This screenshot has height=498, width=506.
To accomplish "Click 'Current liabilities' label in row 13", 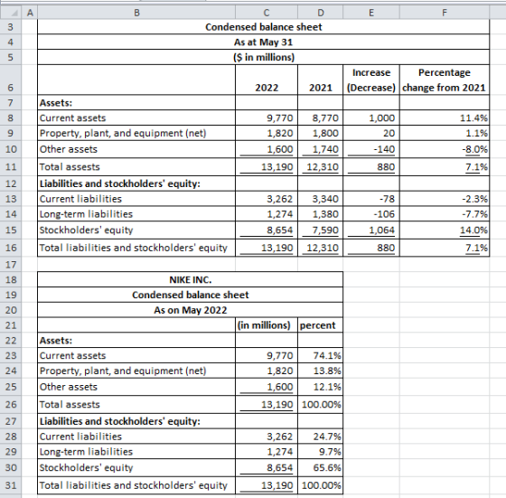I will pos(136,199).
